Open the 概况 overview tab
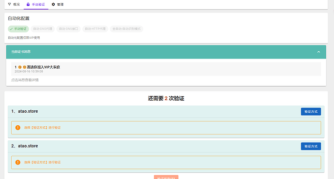 click(14, 4)
